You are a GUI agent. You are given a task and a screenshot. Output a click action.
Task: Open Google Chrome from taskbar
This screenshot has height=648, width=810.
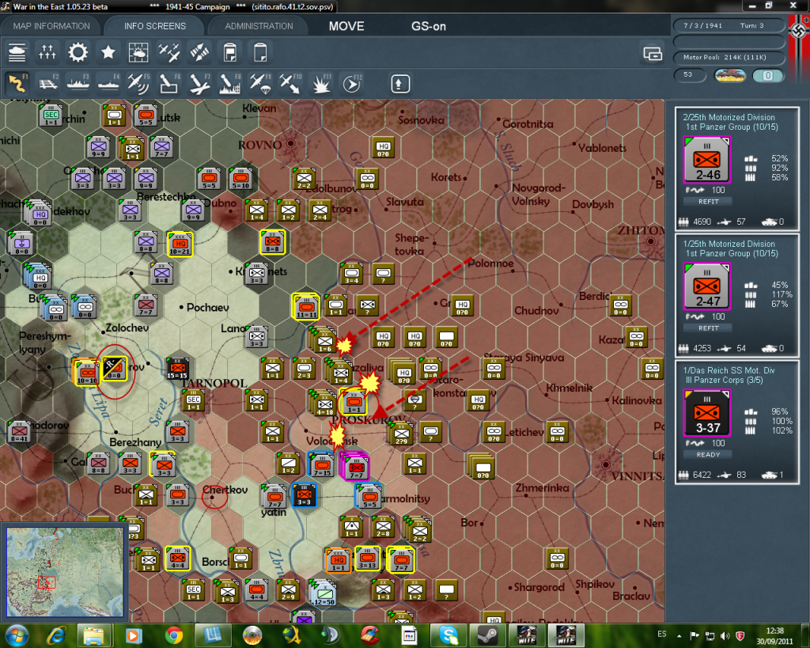(173, 635)
